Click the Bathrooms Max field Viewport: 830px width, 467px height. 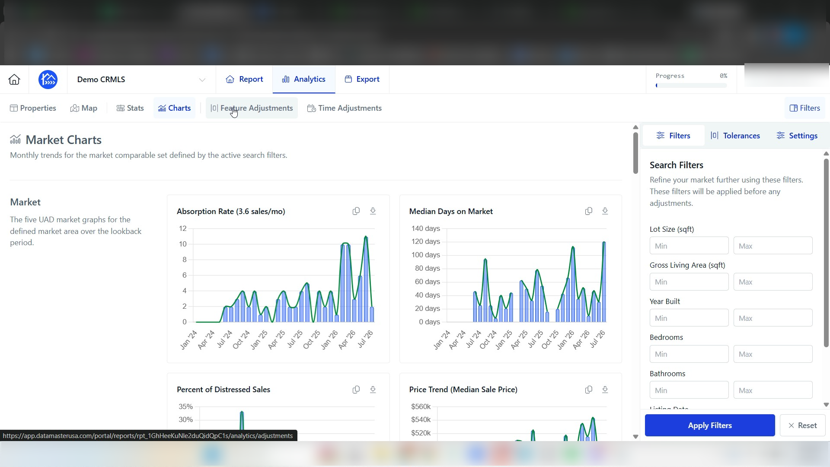coord(773,390)
